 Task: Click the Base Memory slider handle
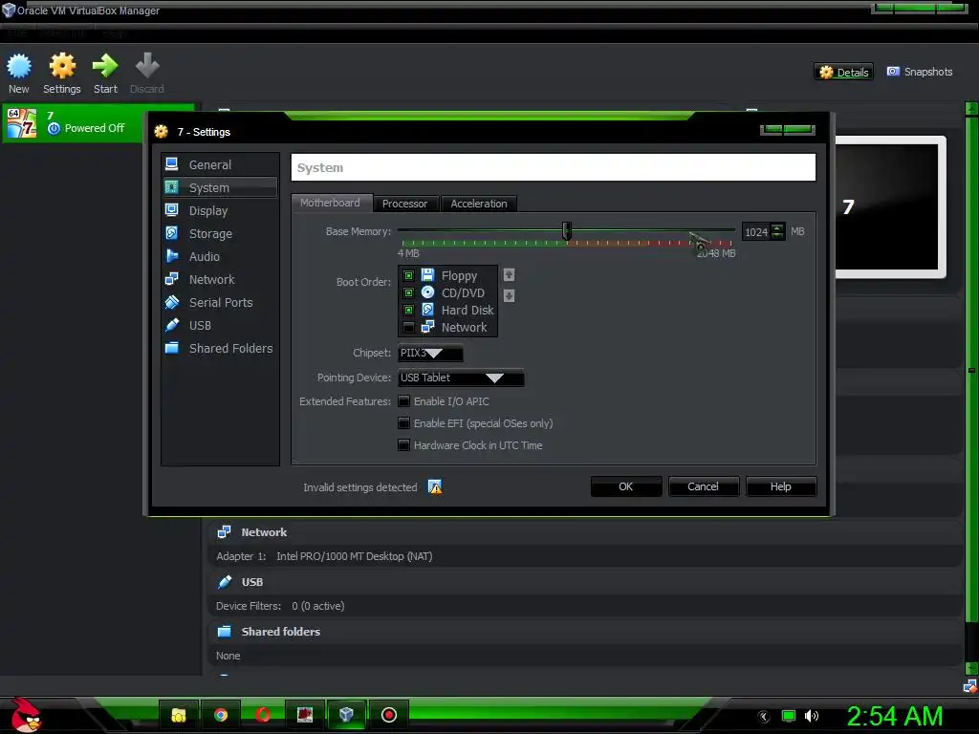tap(566, 231)
